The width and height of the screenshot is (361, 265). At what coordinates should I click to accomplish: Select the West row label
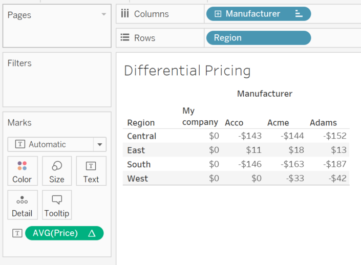coord(137,179)
